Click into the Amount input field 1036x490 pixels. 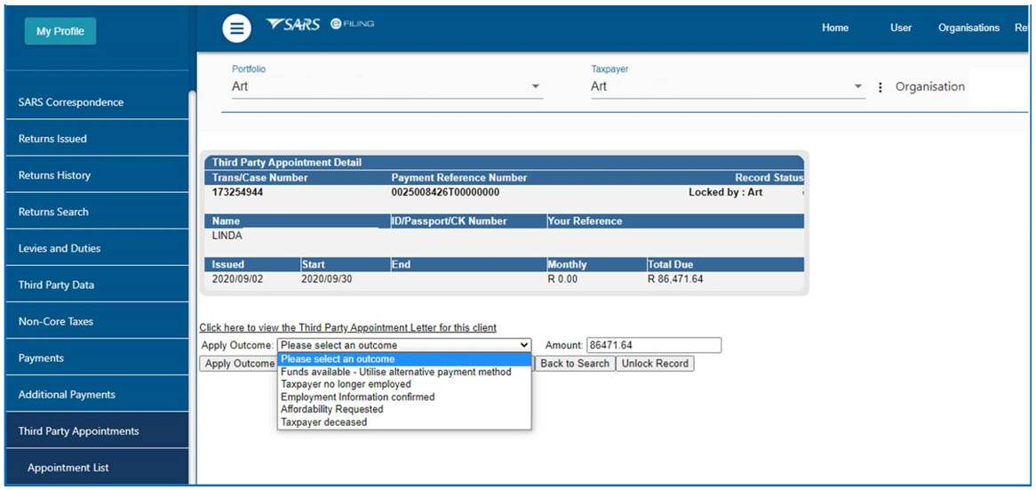pyautogui.click(x=653, y=345)
